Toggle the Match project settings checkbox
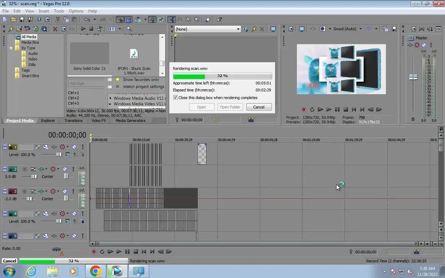The image size is (445, 278). tap(110, 87)
